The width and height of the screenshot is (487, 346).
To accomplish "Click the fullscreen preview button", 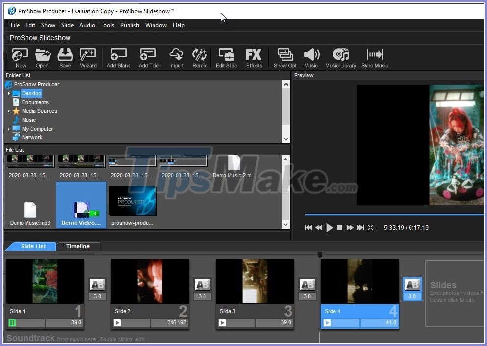I will coord(371,227).
